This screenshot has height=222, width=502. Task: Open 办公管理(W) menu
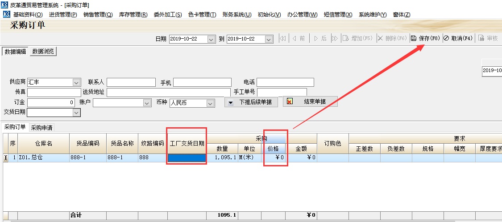click(x=303, y=15)
